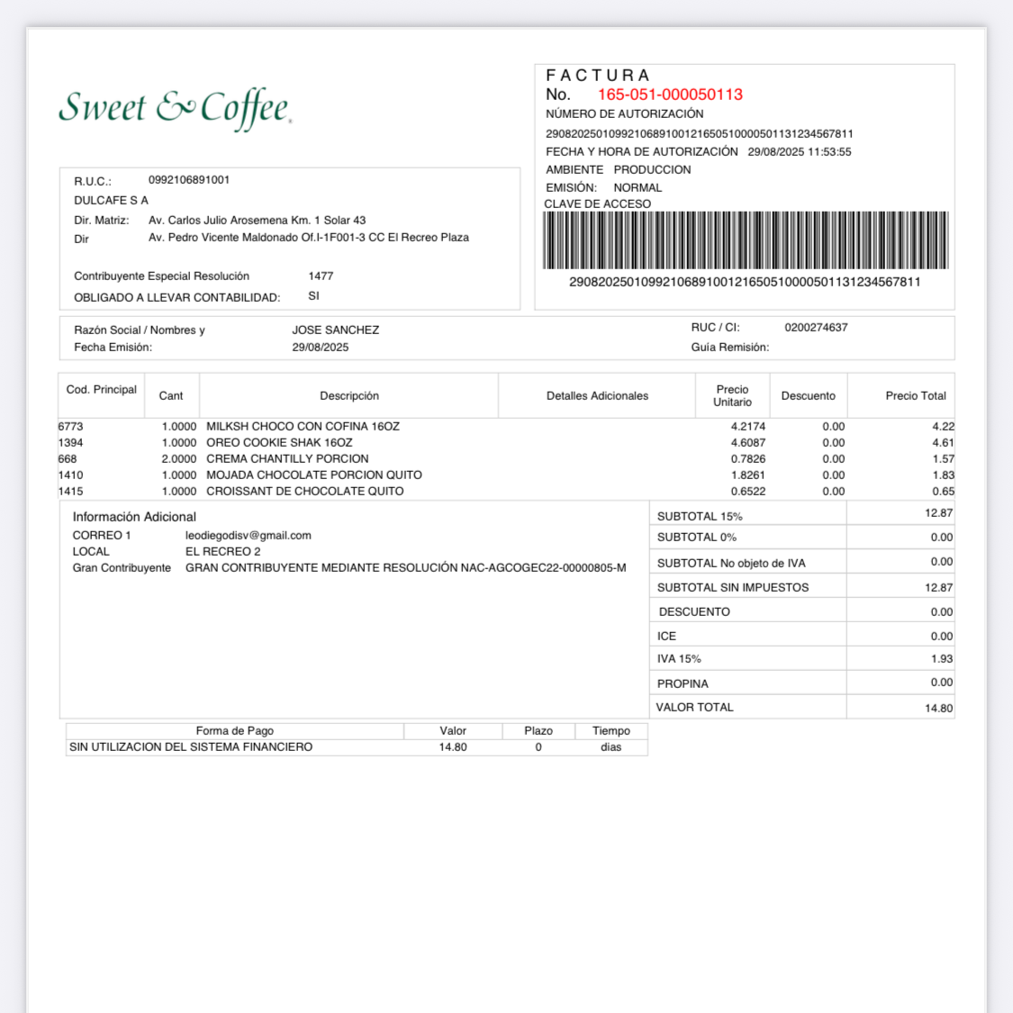1013x1013 pixels.
Task: Click the line total 4.22
Action: 944,427
